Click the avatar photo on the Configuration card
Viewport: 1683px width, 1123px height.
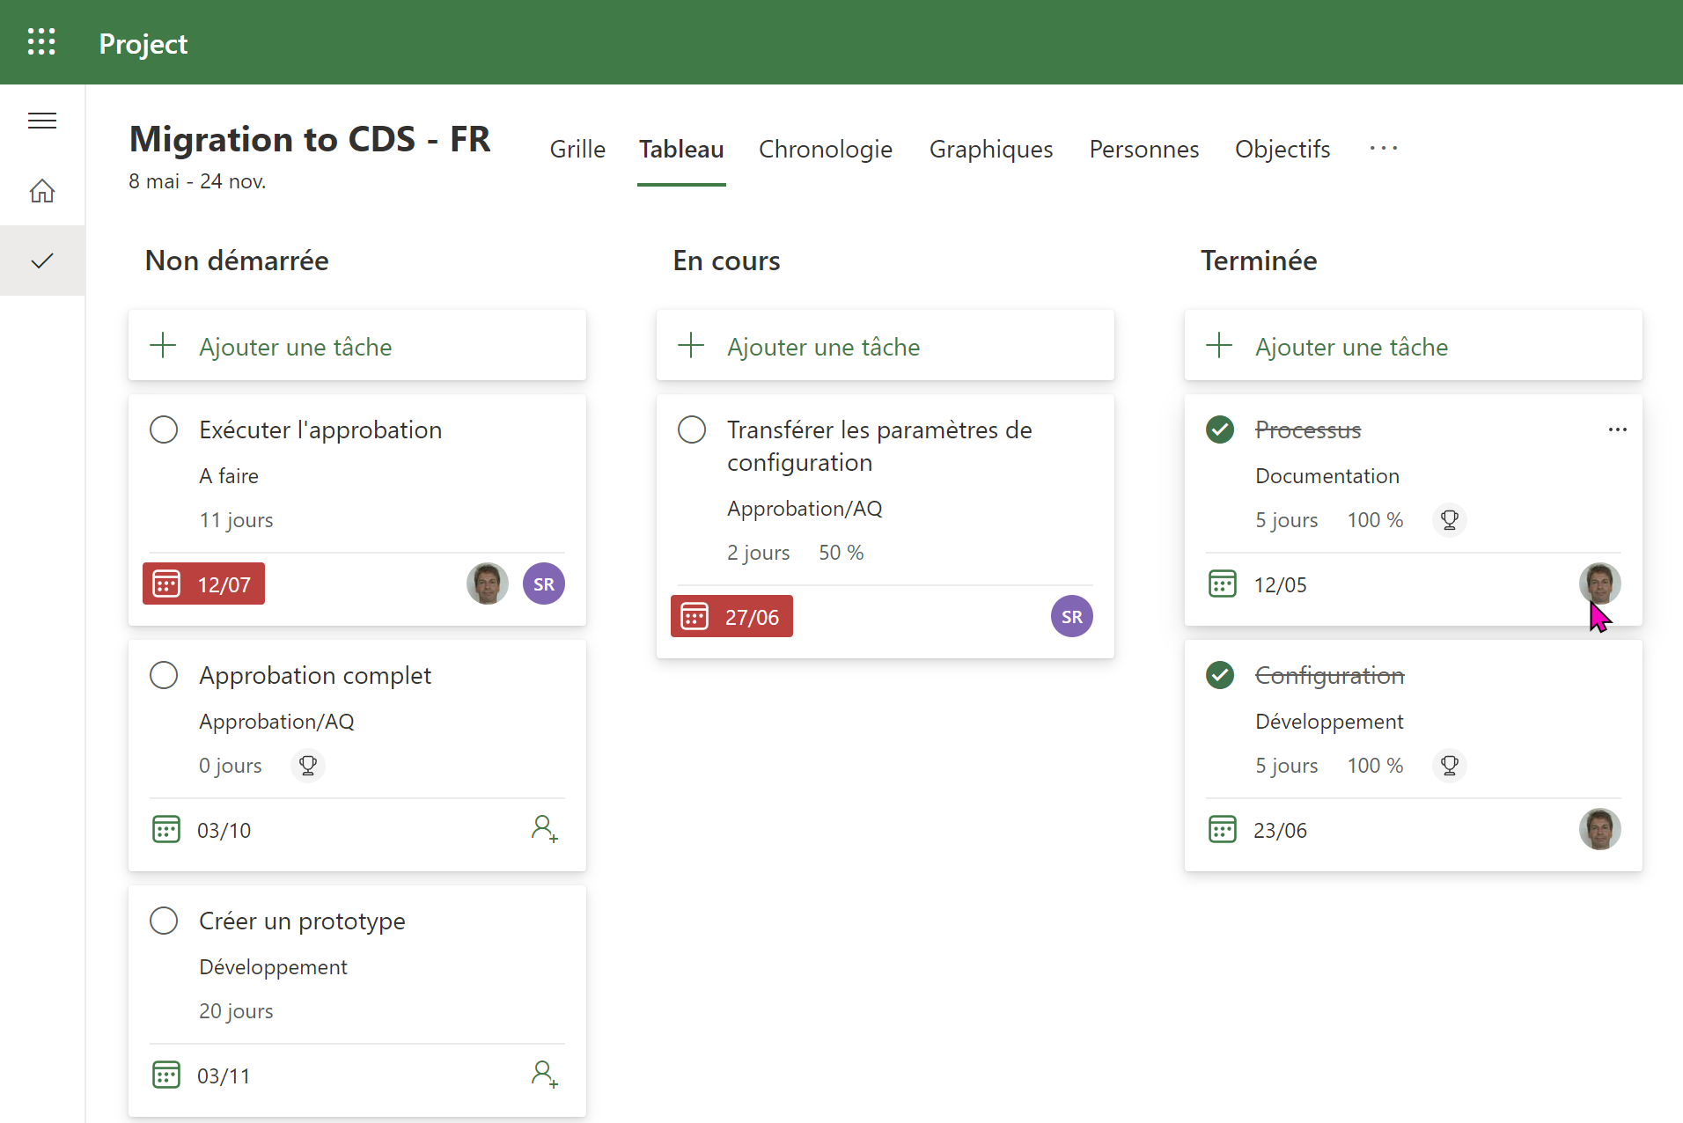point(1600,828)
